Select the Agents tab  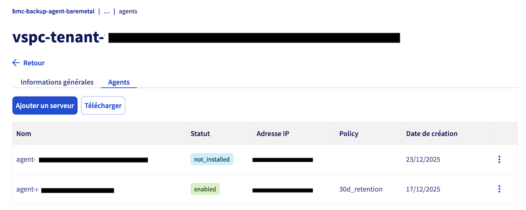(119, 82)
